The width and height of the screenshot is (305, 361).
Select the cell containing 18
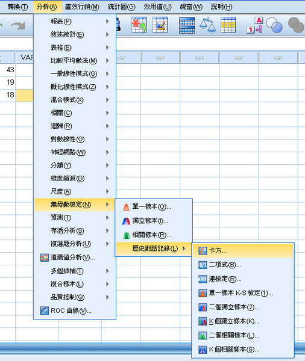pyautogui.click(x=8, y=95)
